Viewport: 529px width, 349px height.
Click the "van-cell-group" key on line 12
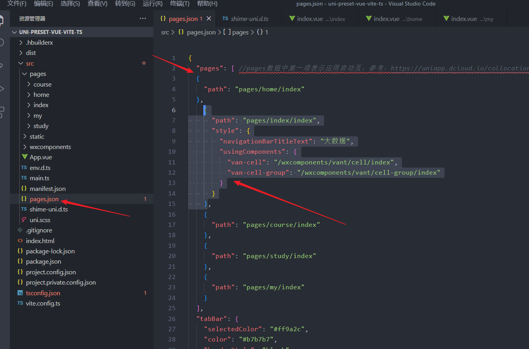pyautogui.click(x=259, y=173)
